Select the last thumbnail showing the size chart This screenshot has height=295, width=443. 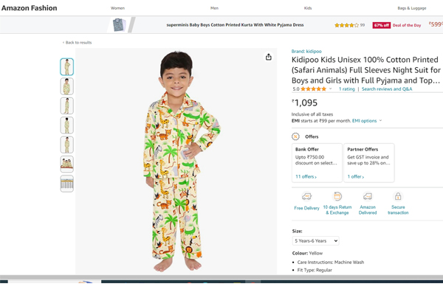[x=66, y=184]
